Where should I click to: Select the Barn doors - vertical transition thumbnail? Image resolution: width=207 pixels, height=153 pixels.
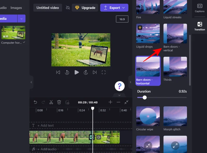(x=175, y=34)
